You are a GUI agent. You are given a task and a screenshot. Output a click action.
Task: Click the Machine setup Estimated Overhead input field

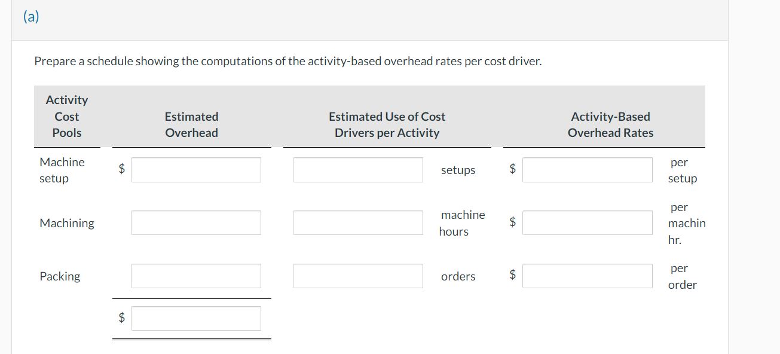click(x=195, y=169)
